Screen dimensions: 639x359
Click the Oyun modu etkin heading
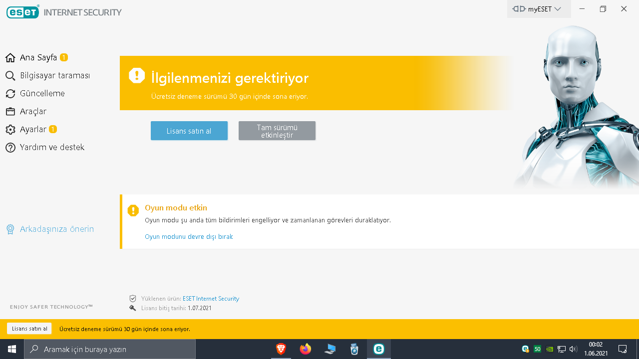(176, 208)
